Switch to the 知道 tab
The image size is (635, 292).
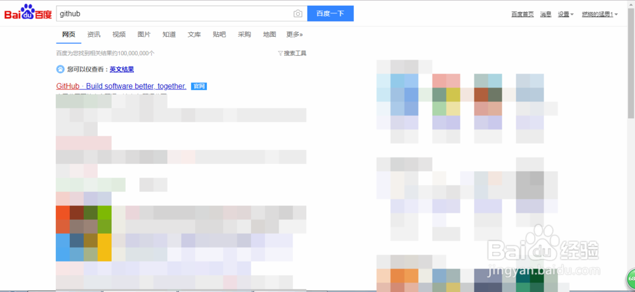pyautogui.click(x=170, y=34)
